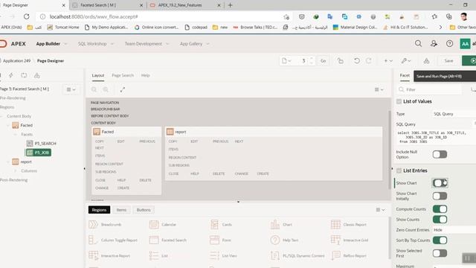Open the Zero Count Entries select list
476x268 pixels.
tap(454, 230)
